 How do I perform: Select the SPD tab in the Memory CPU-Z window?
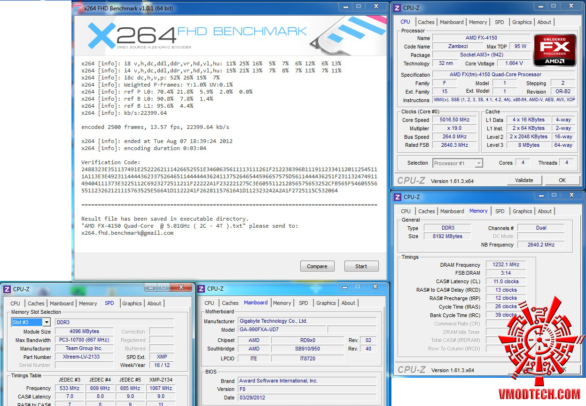[x=500, y=211]
